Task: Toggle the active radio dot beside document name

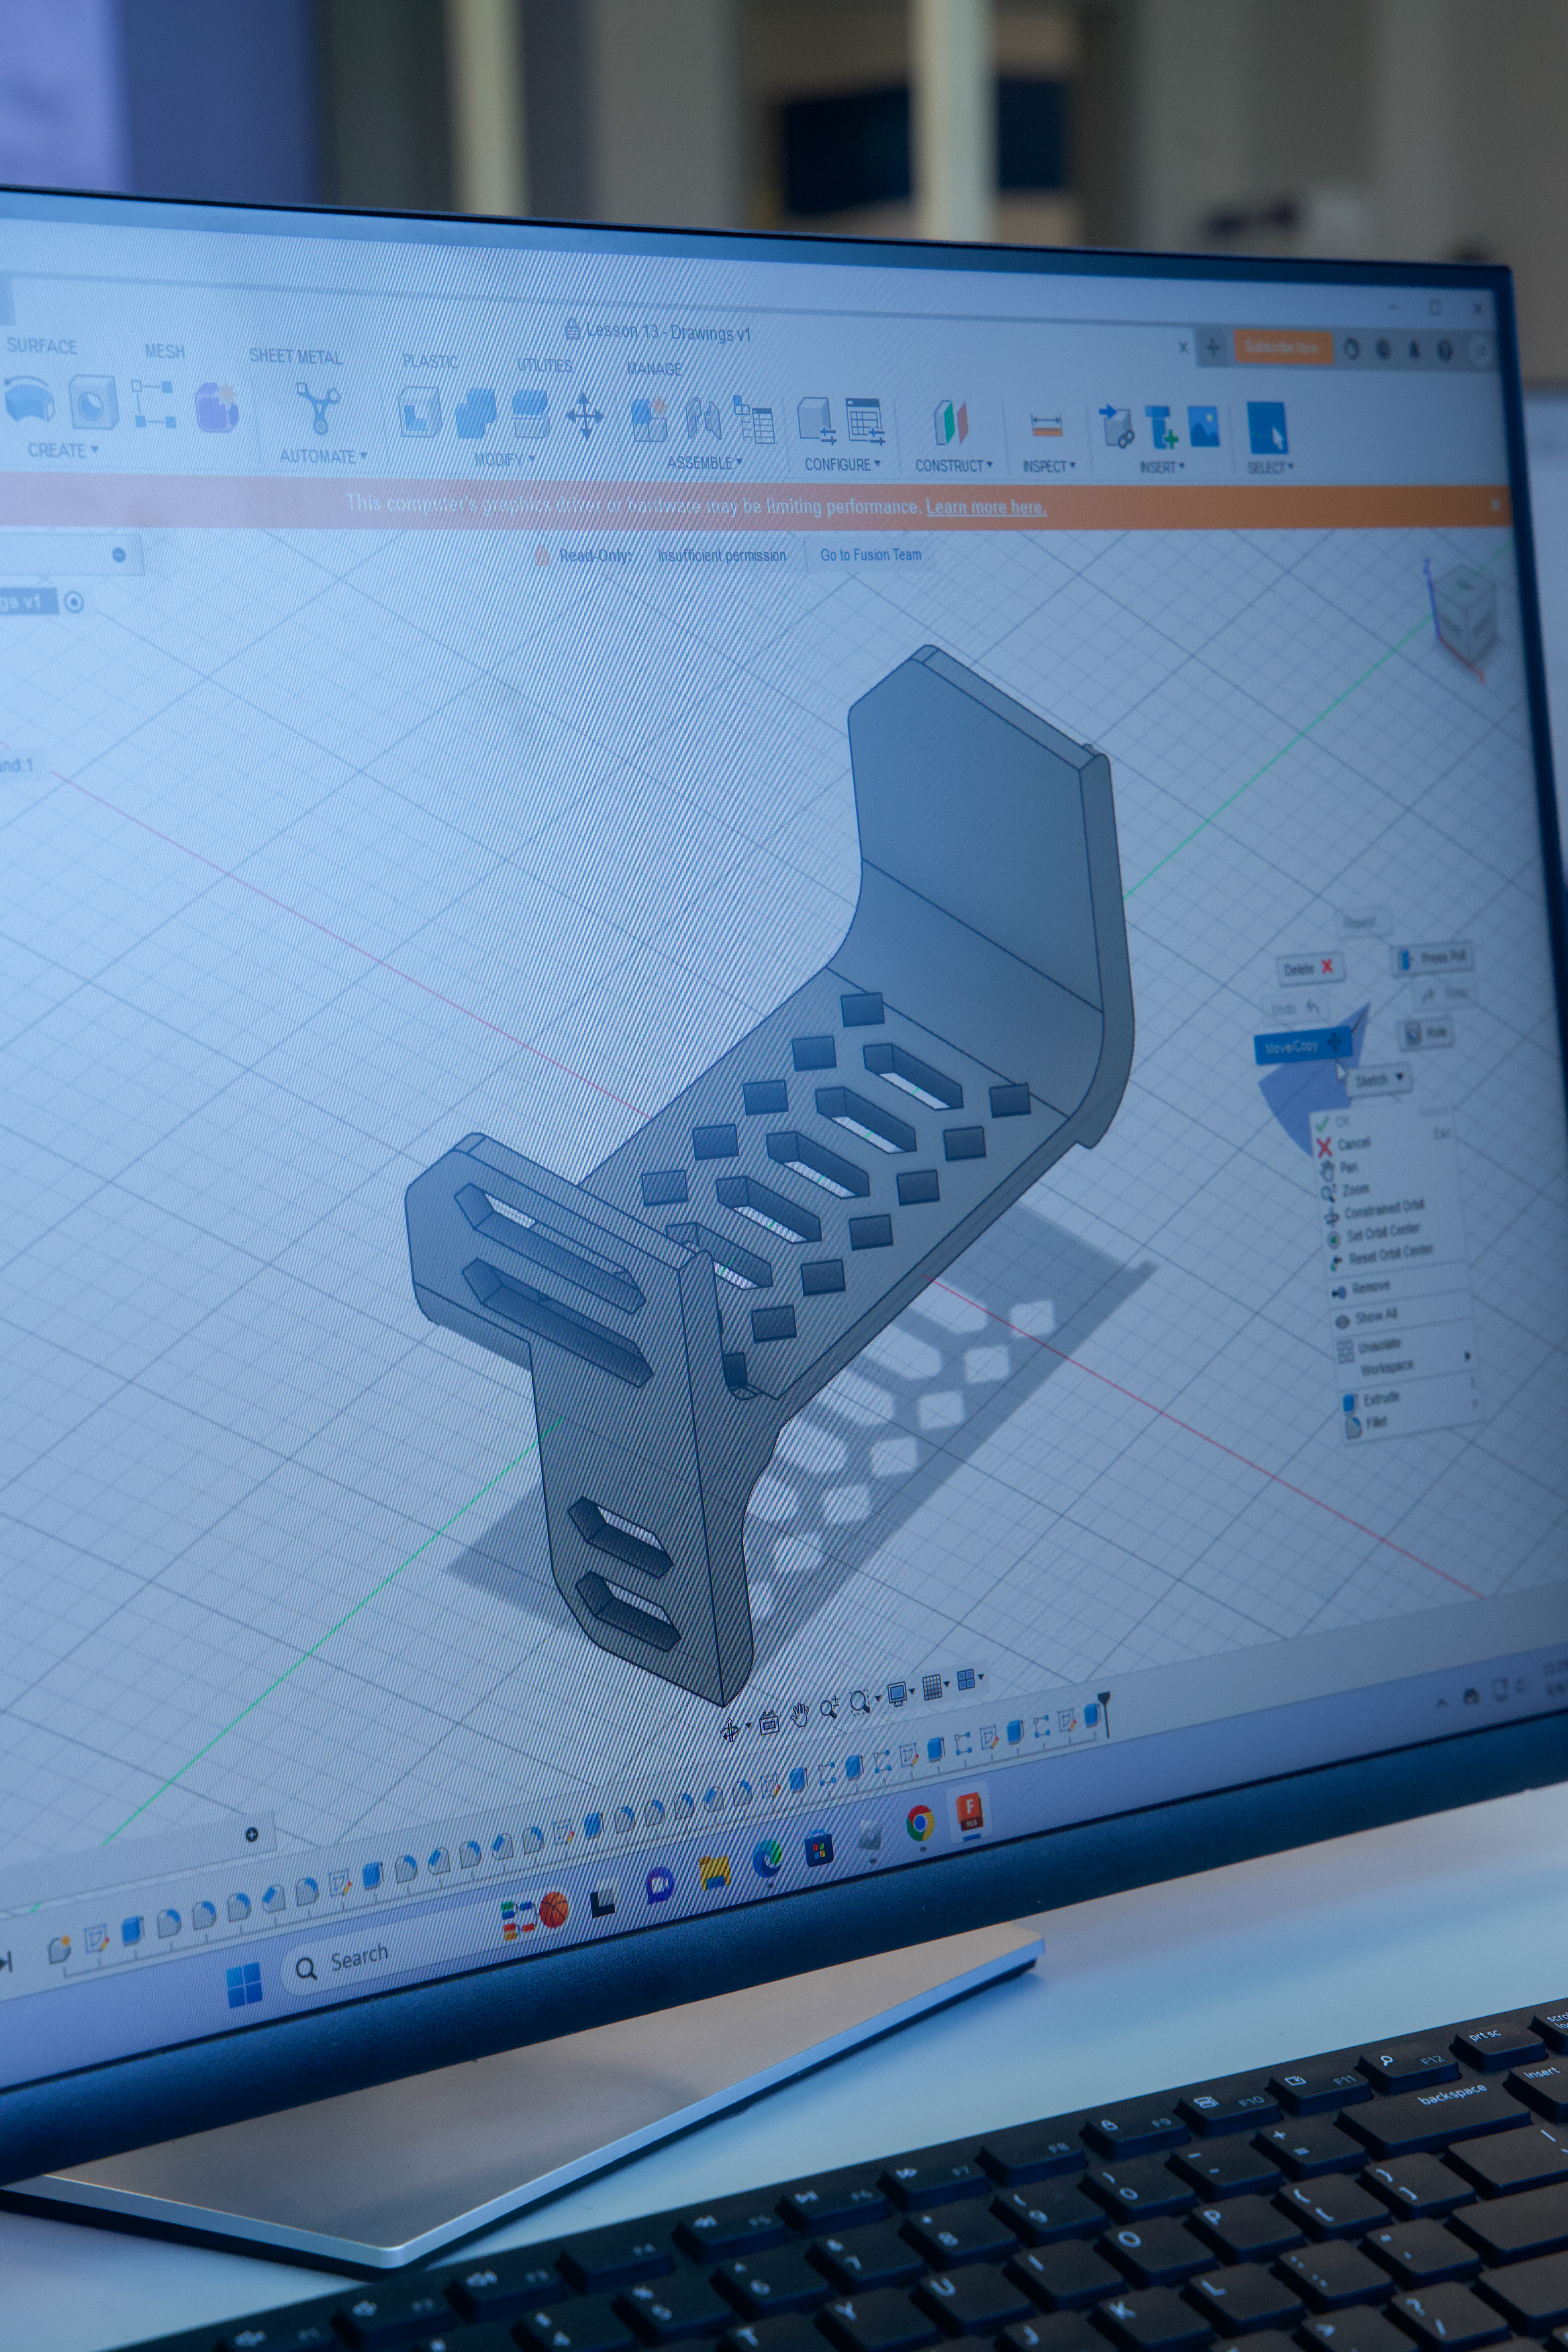Action: click(74, 602)
